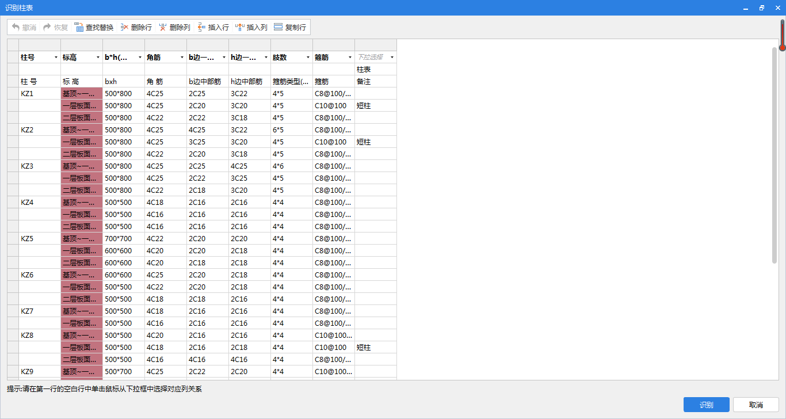Open the h边一侧 column mapping dropdown

[266, 58]
